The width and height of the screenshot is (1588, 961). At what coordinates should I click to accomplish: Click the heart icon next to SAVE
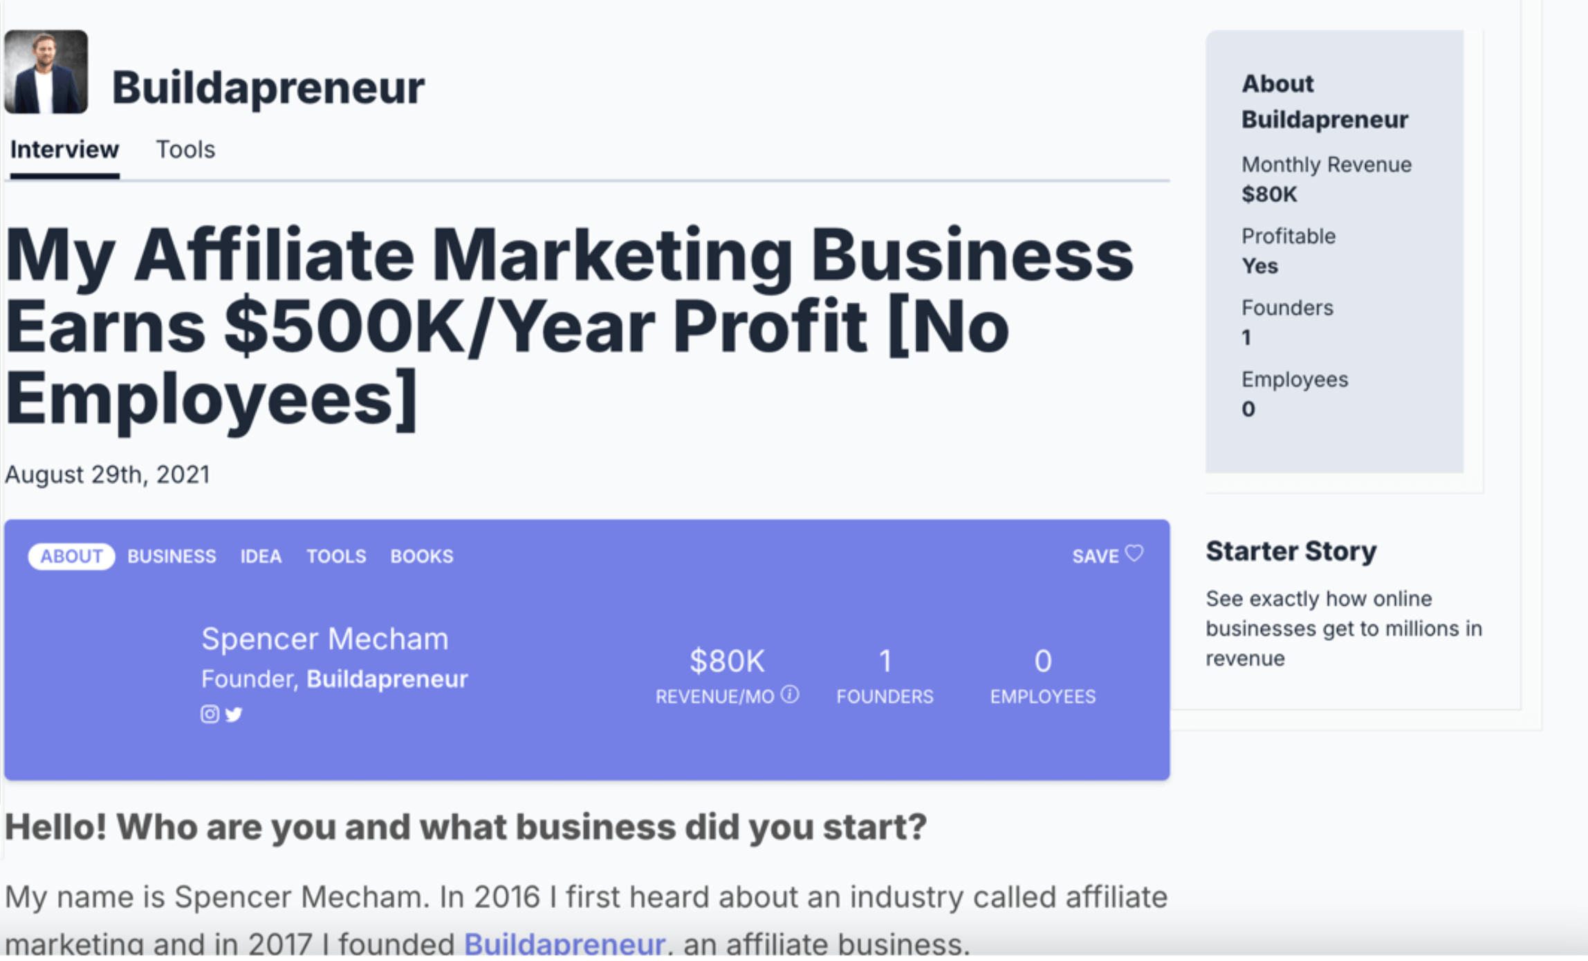tap(1134, 554)
